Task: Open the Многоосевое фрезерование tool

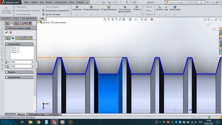Action: (x=125, y=9)
